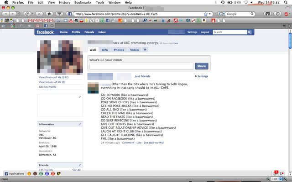
Task: Open the History menu
Action: pos(64,2)
